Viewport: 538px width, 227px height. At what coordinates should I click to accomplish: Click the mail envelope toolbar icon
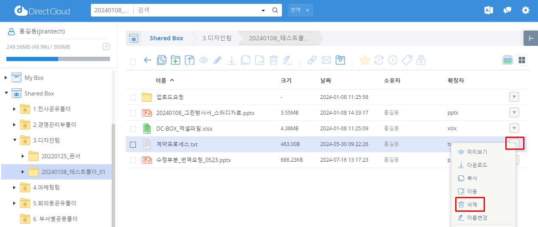pos(326,60)
